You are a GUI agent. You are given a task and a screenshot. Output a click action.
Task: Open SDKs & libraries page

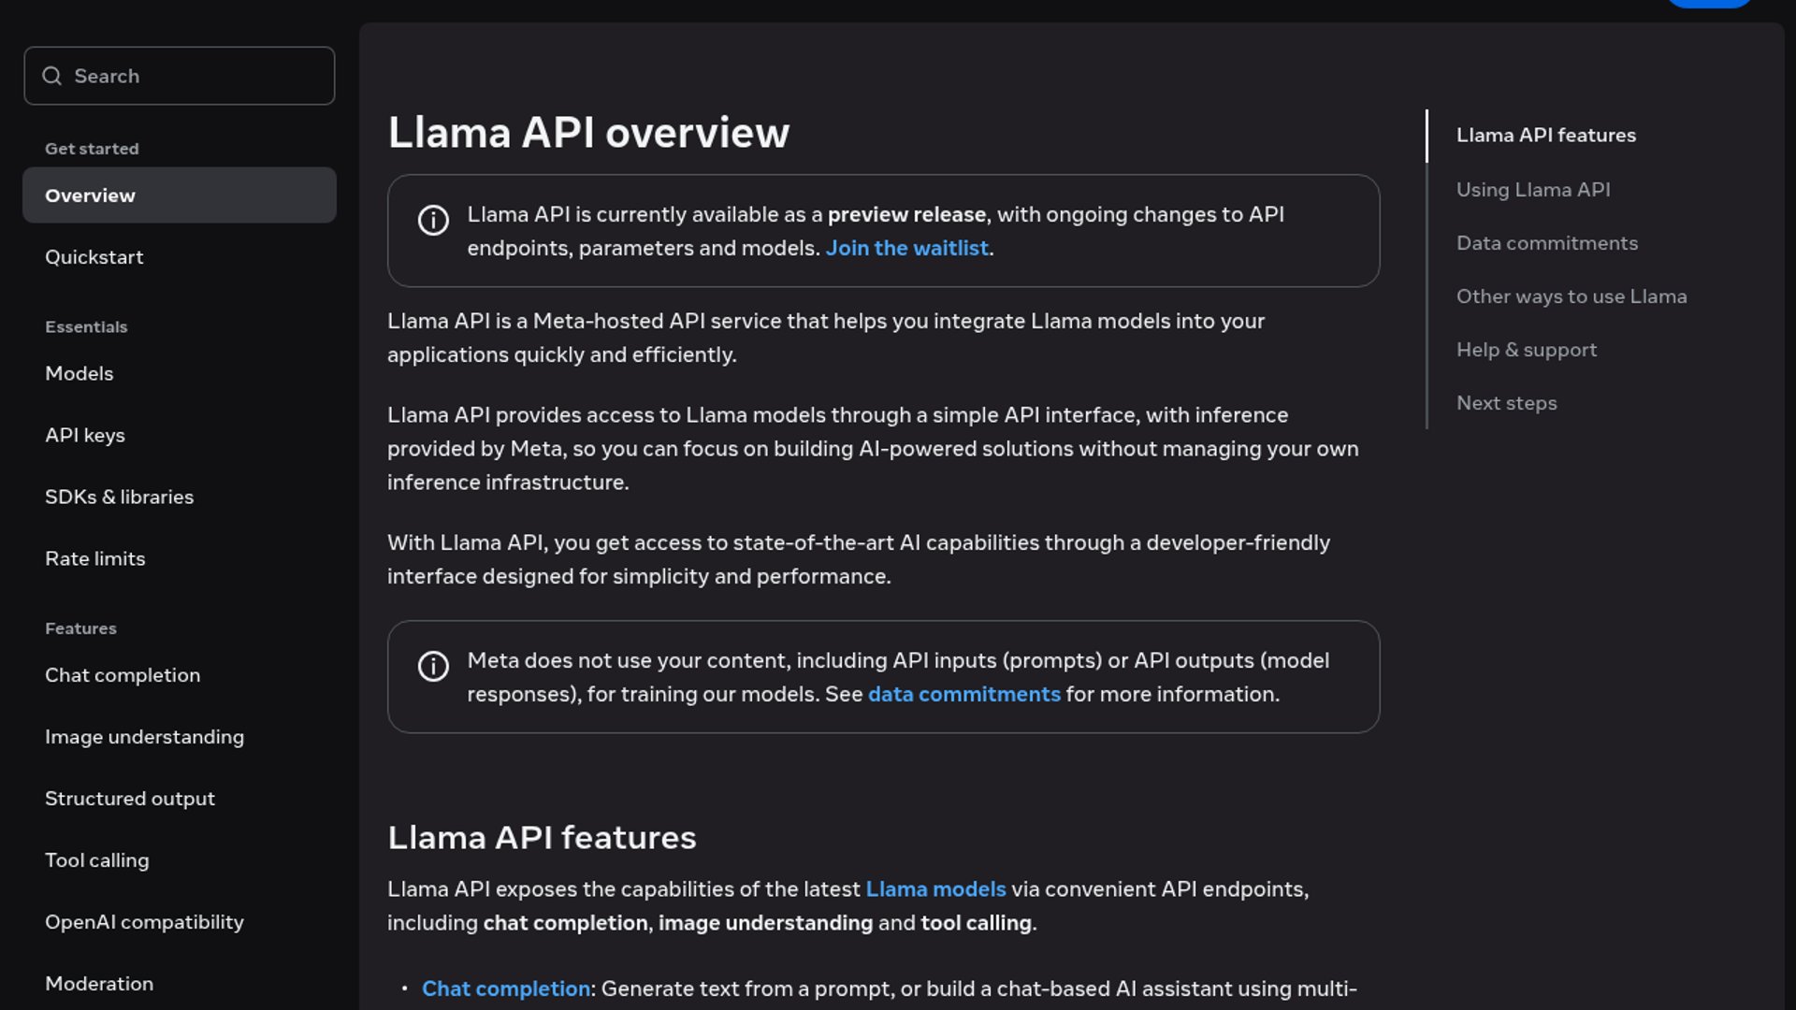tap(120, 497)
